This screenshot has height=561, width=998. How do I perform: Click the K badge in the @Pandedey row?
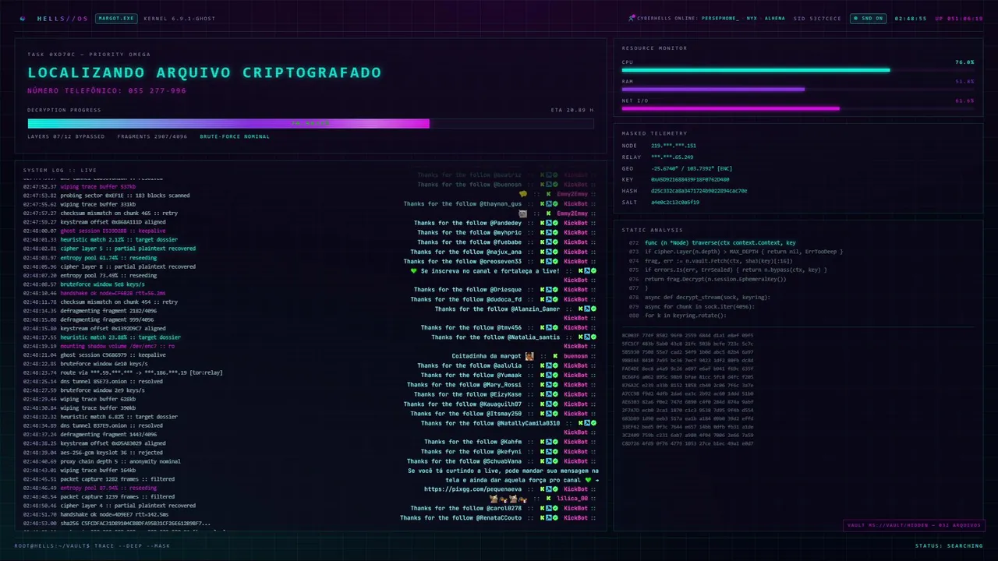[543, 223]
